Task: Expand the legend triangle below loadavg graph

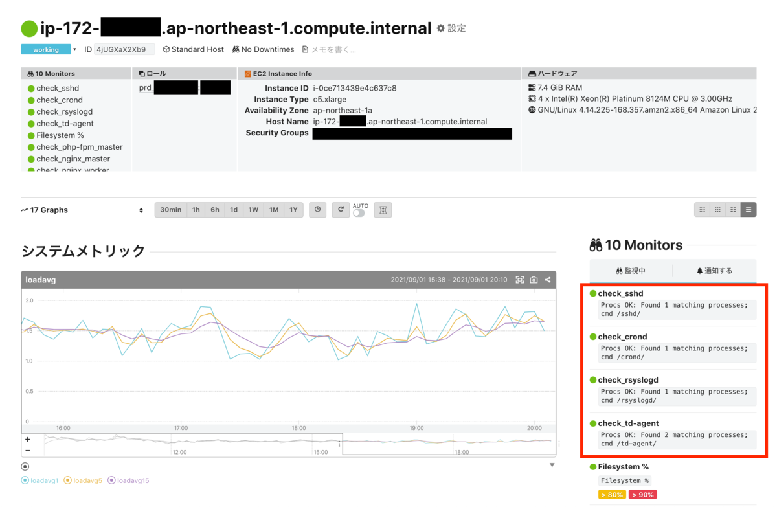Action: 552,465
